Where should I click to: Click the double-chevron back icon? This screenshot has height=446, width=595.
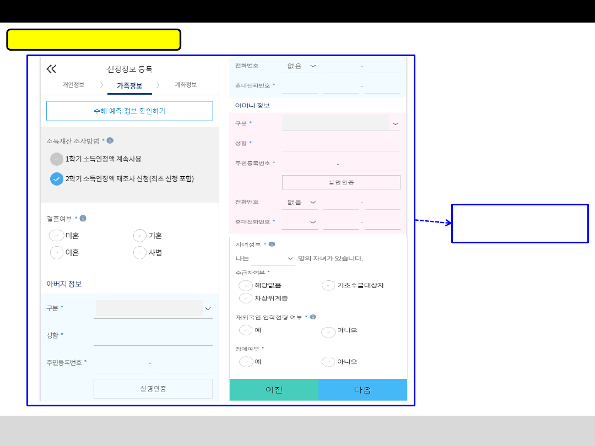(x=51, y=69)
